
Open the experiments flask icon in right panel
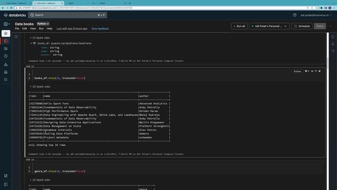click(333, 44)
